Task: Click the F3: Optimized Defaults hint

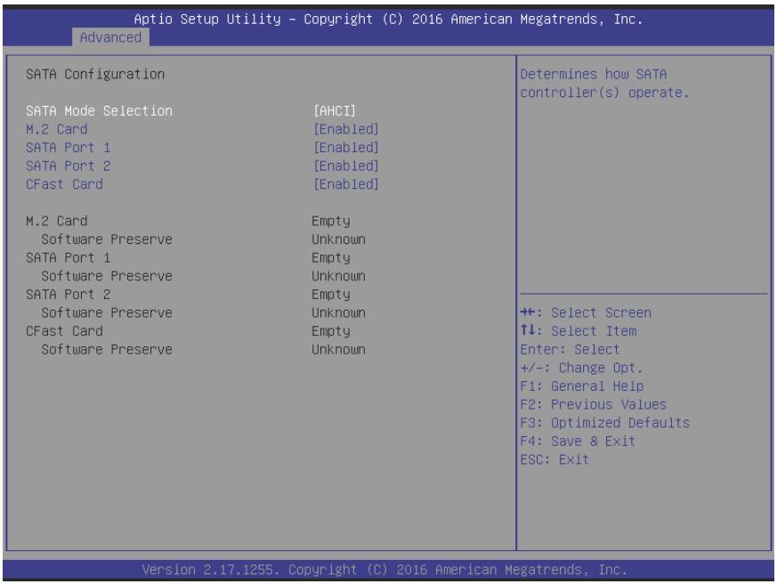Action: pyautogui.click(x=605, y=422)
